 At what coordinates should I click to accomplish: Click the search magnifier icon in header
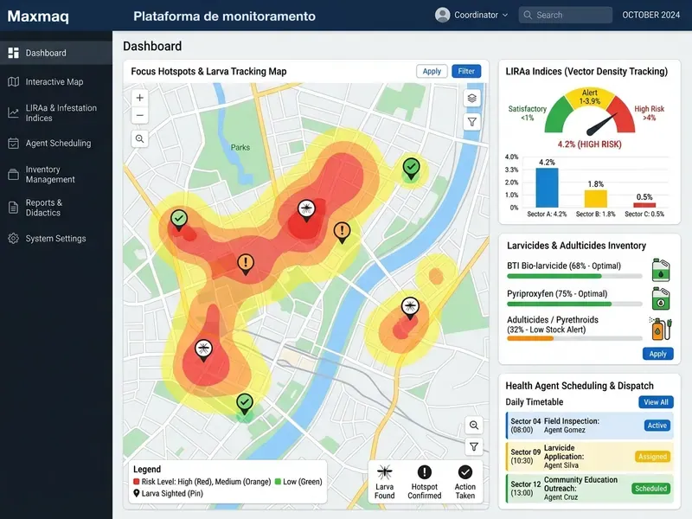pyautogui.click(x=528, y=15)
